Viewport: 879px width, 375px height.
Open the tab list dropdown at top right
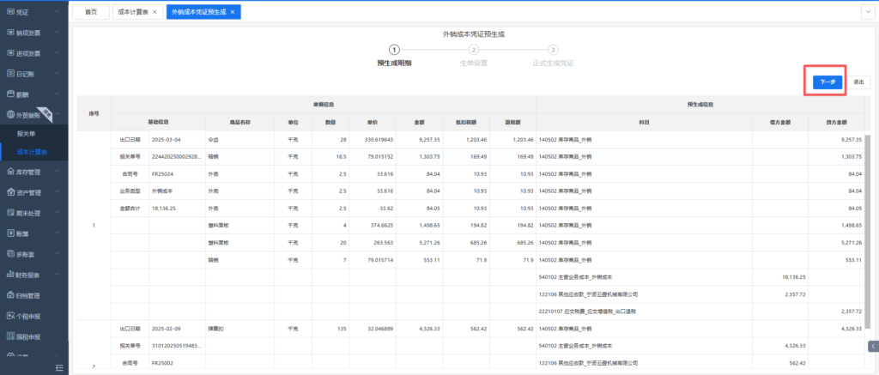[867, 13]
